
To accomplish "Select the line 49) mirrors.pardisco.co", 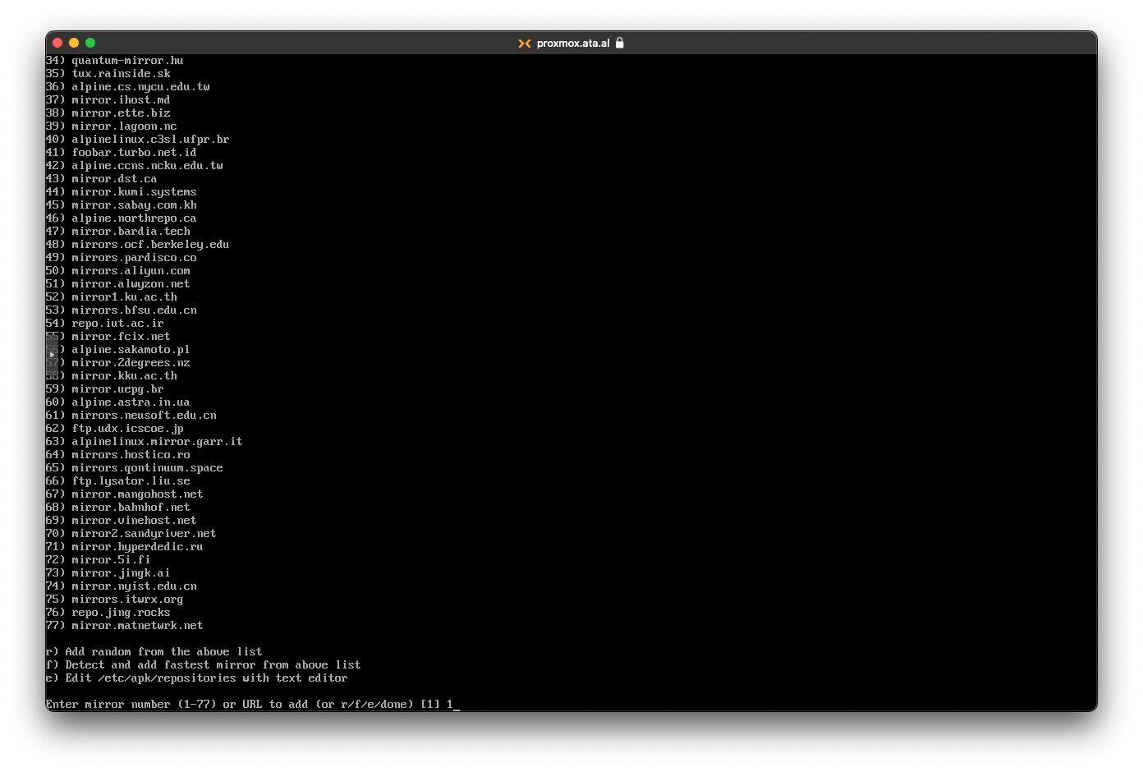I will pos(122,258).
